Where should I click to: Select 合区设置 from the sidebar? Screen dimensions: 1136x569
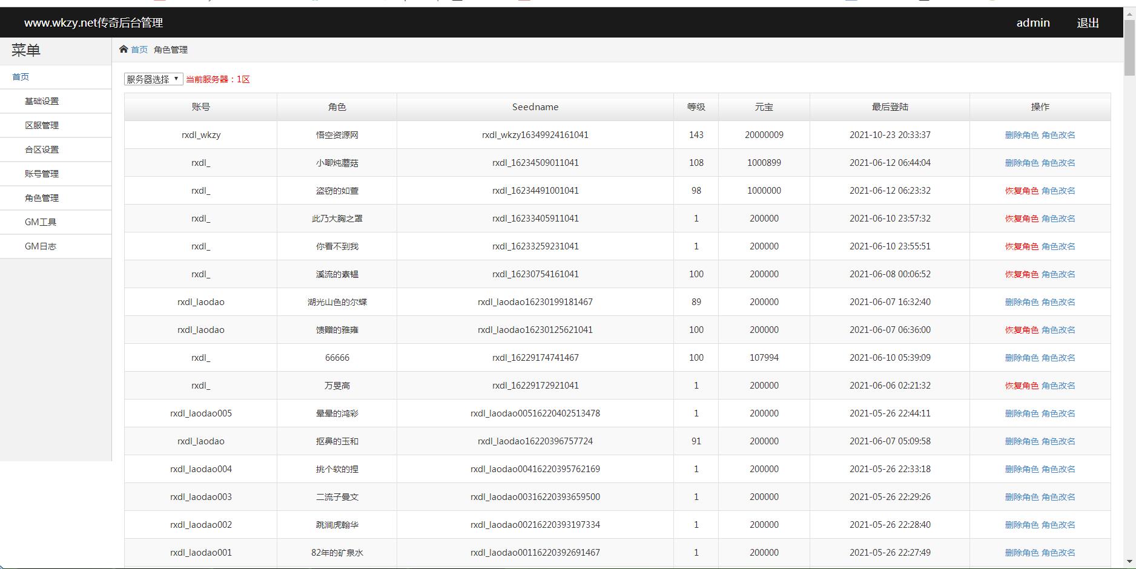tap(42, 150)
